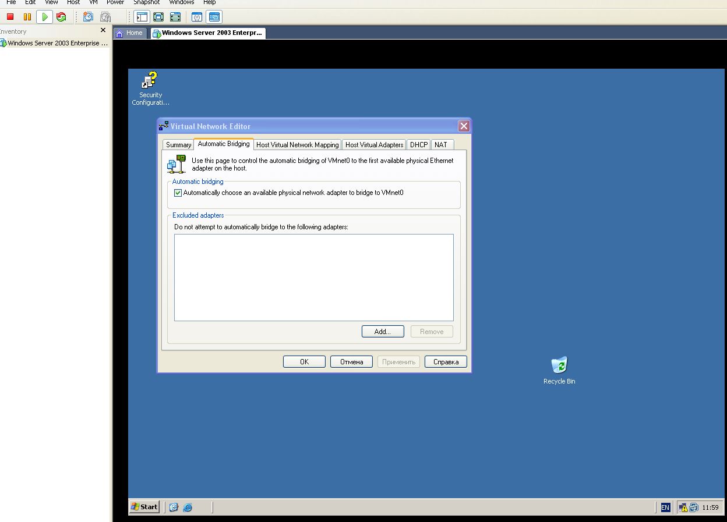Click the Отмена cancel button
The width and height of the screenshot is (727, 522).
[x=351, y=362]
